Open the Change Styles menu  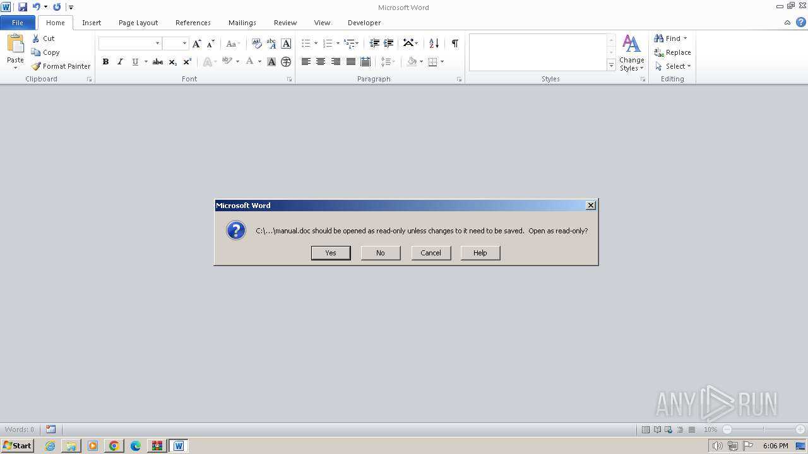[x=631, y=53]
